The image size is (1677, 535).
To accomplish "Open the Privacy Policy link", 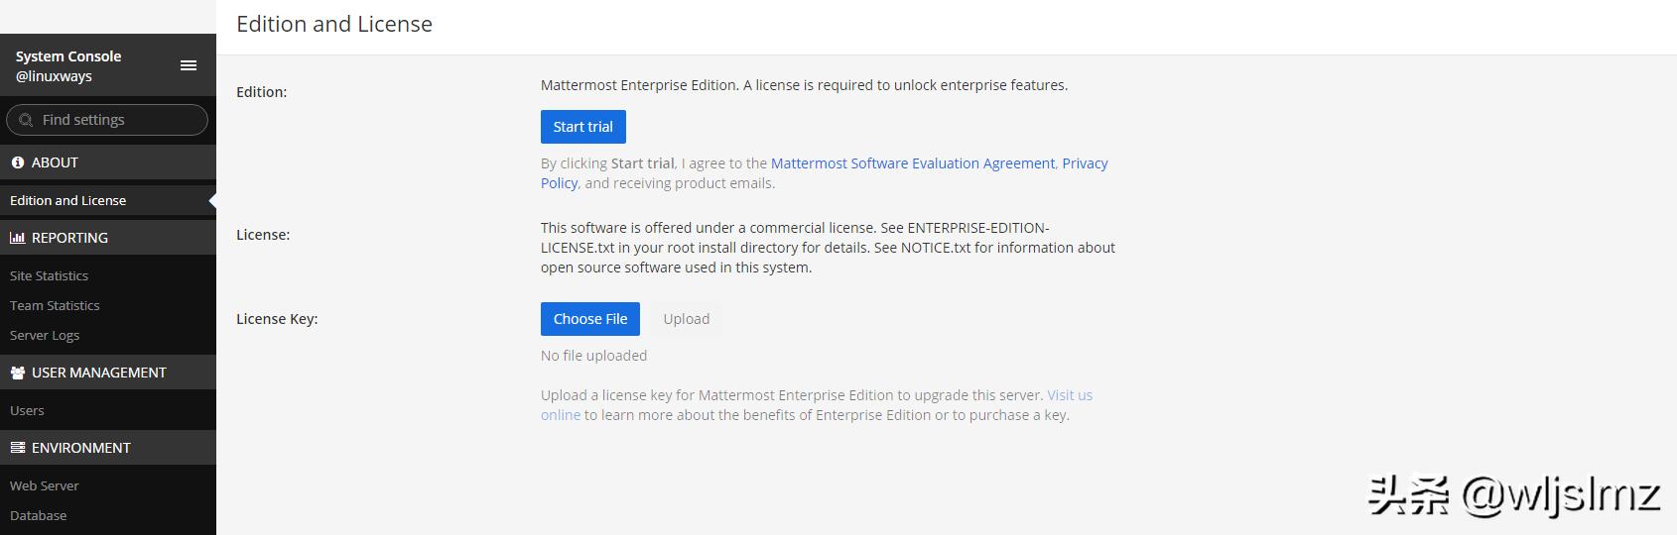I will (1085, 163).
